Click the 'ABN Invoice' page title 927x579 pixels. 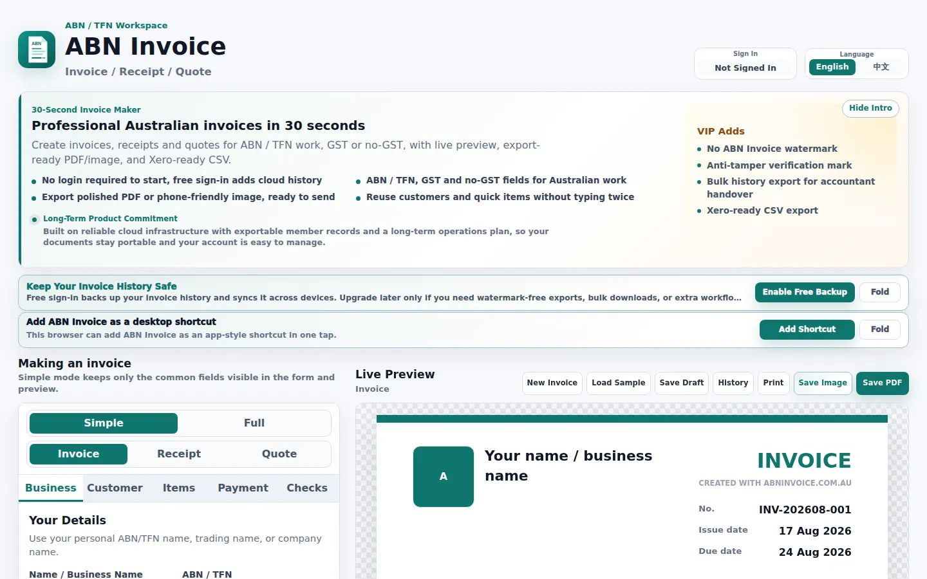pyautogui.click(x=145, y=46)
